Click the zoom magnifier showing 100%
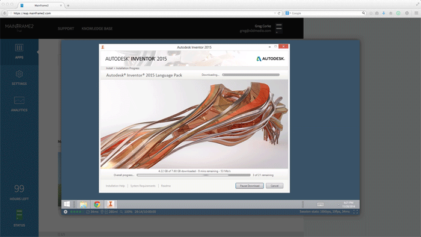 (x=121, y=212)
